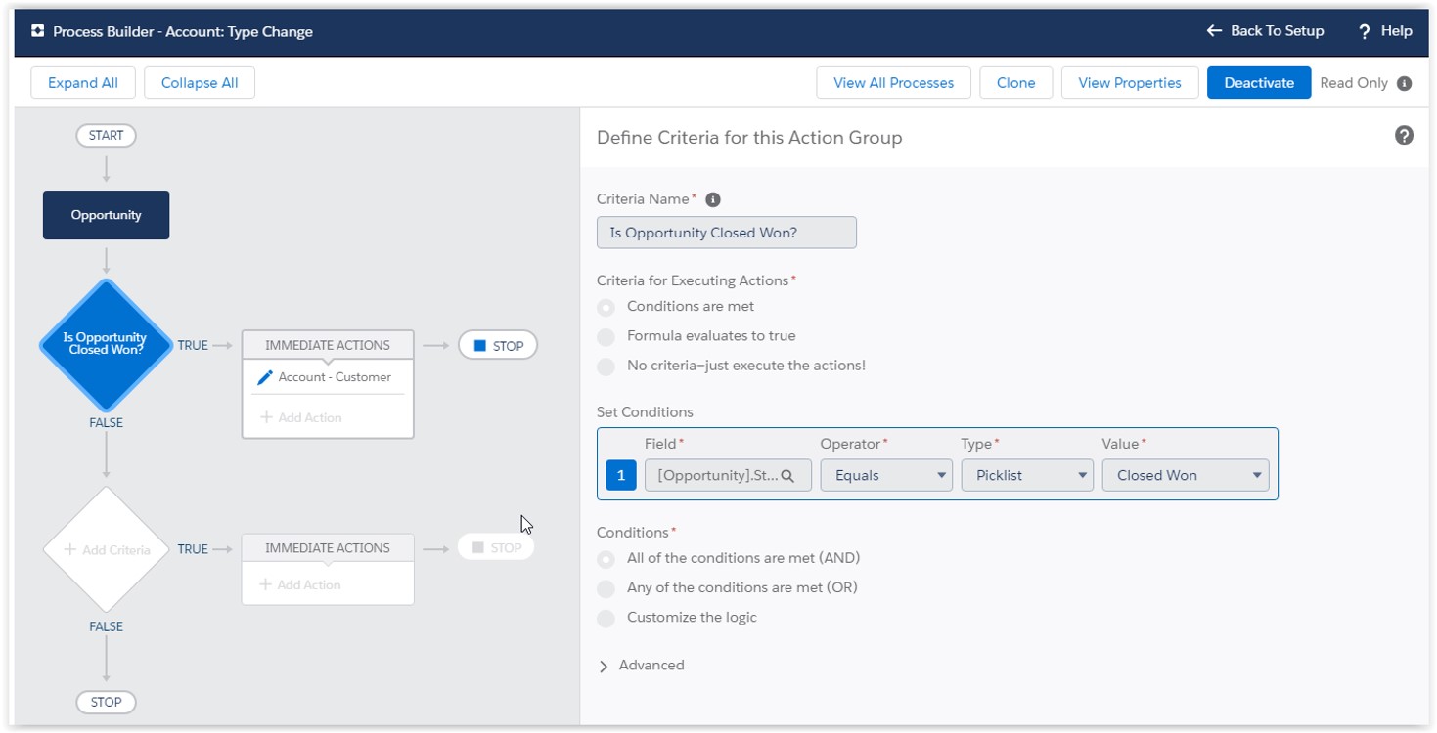Click the Criteria Name text field

pos(726,233)
